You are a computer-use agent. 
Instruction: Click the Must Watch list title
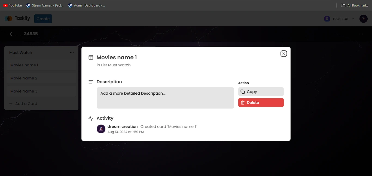(21, 53)
